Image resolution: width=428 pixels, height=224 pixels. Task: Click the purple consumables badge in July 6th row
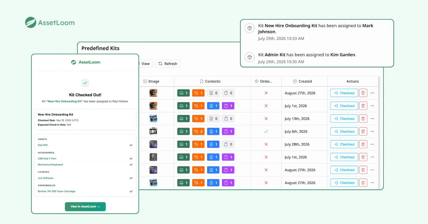pyautogui.click(x=228, y=131)
